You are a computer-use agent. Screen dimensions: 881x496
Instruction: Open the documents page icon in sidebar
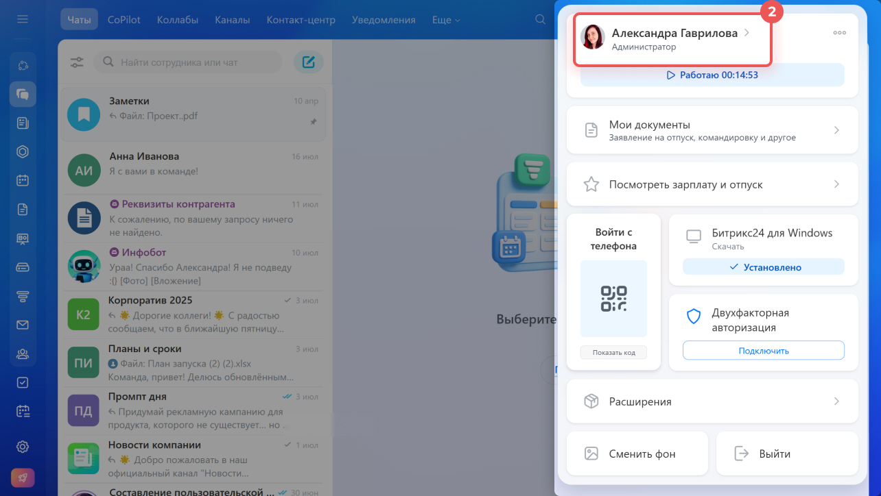click(23, 210)
